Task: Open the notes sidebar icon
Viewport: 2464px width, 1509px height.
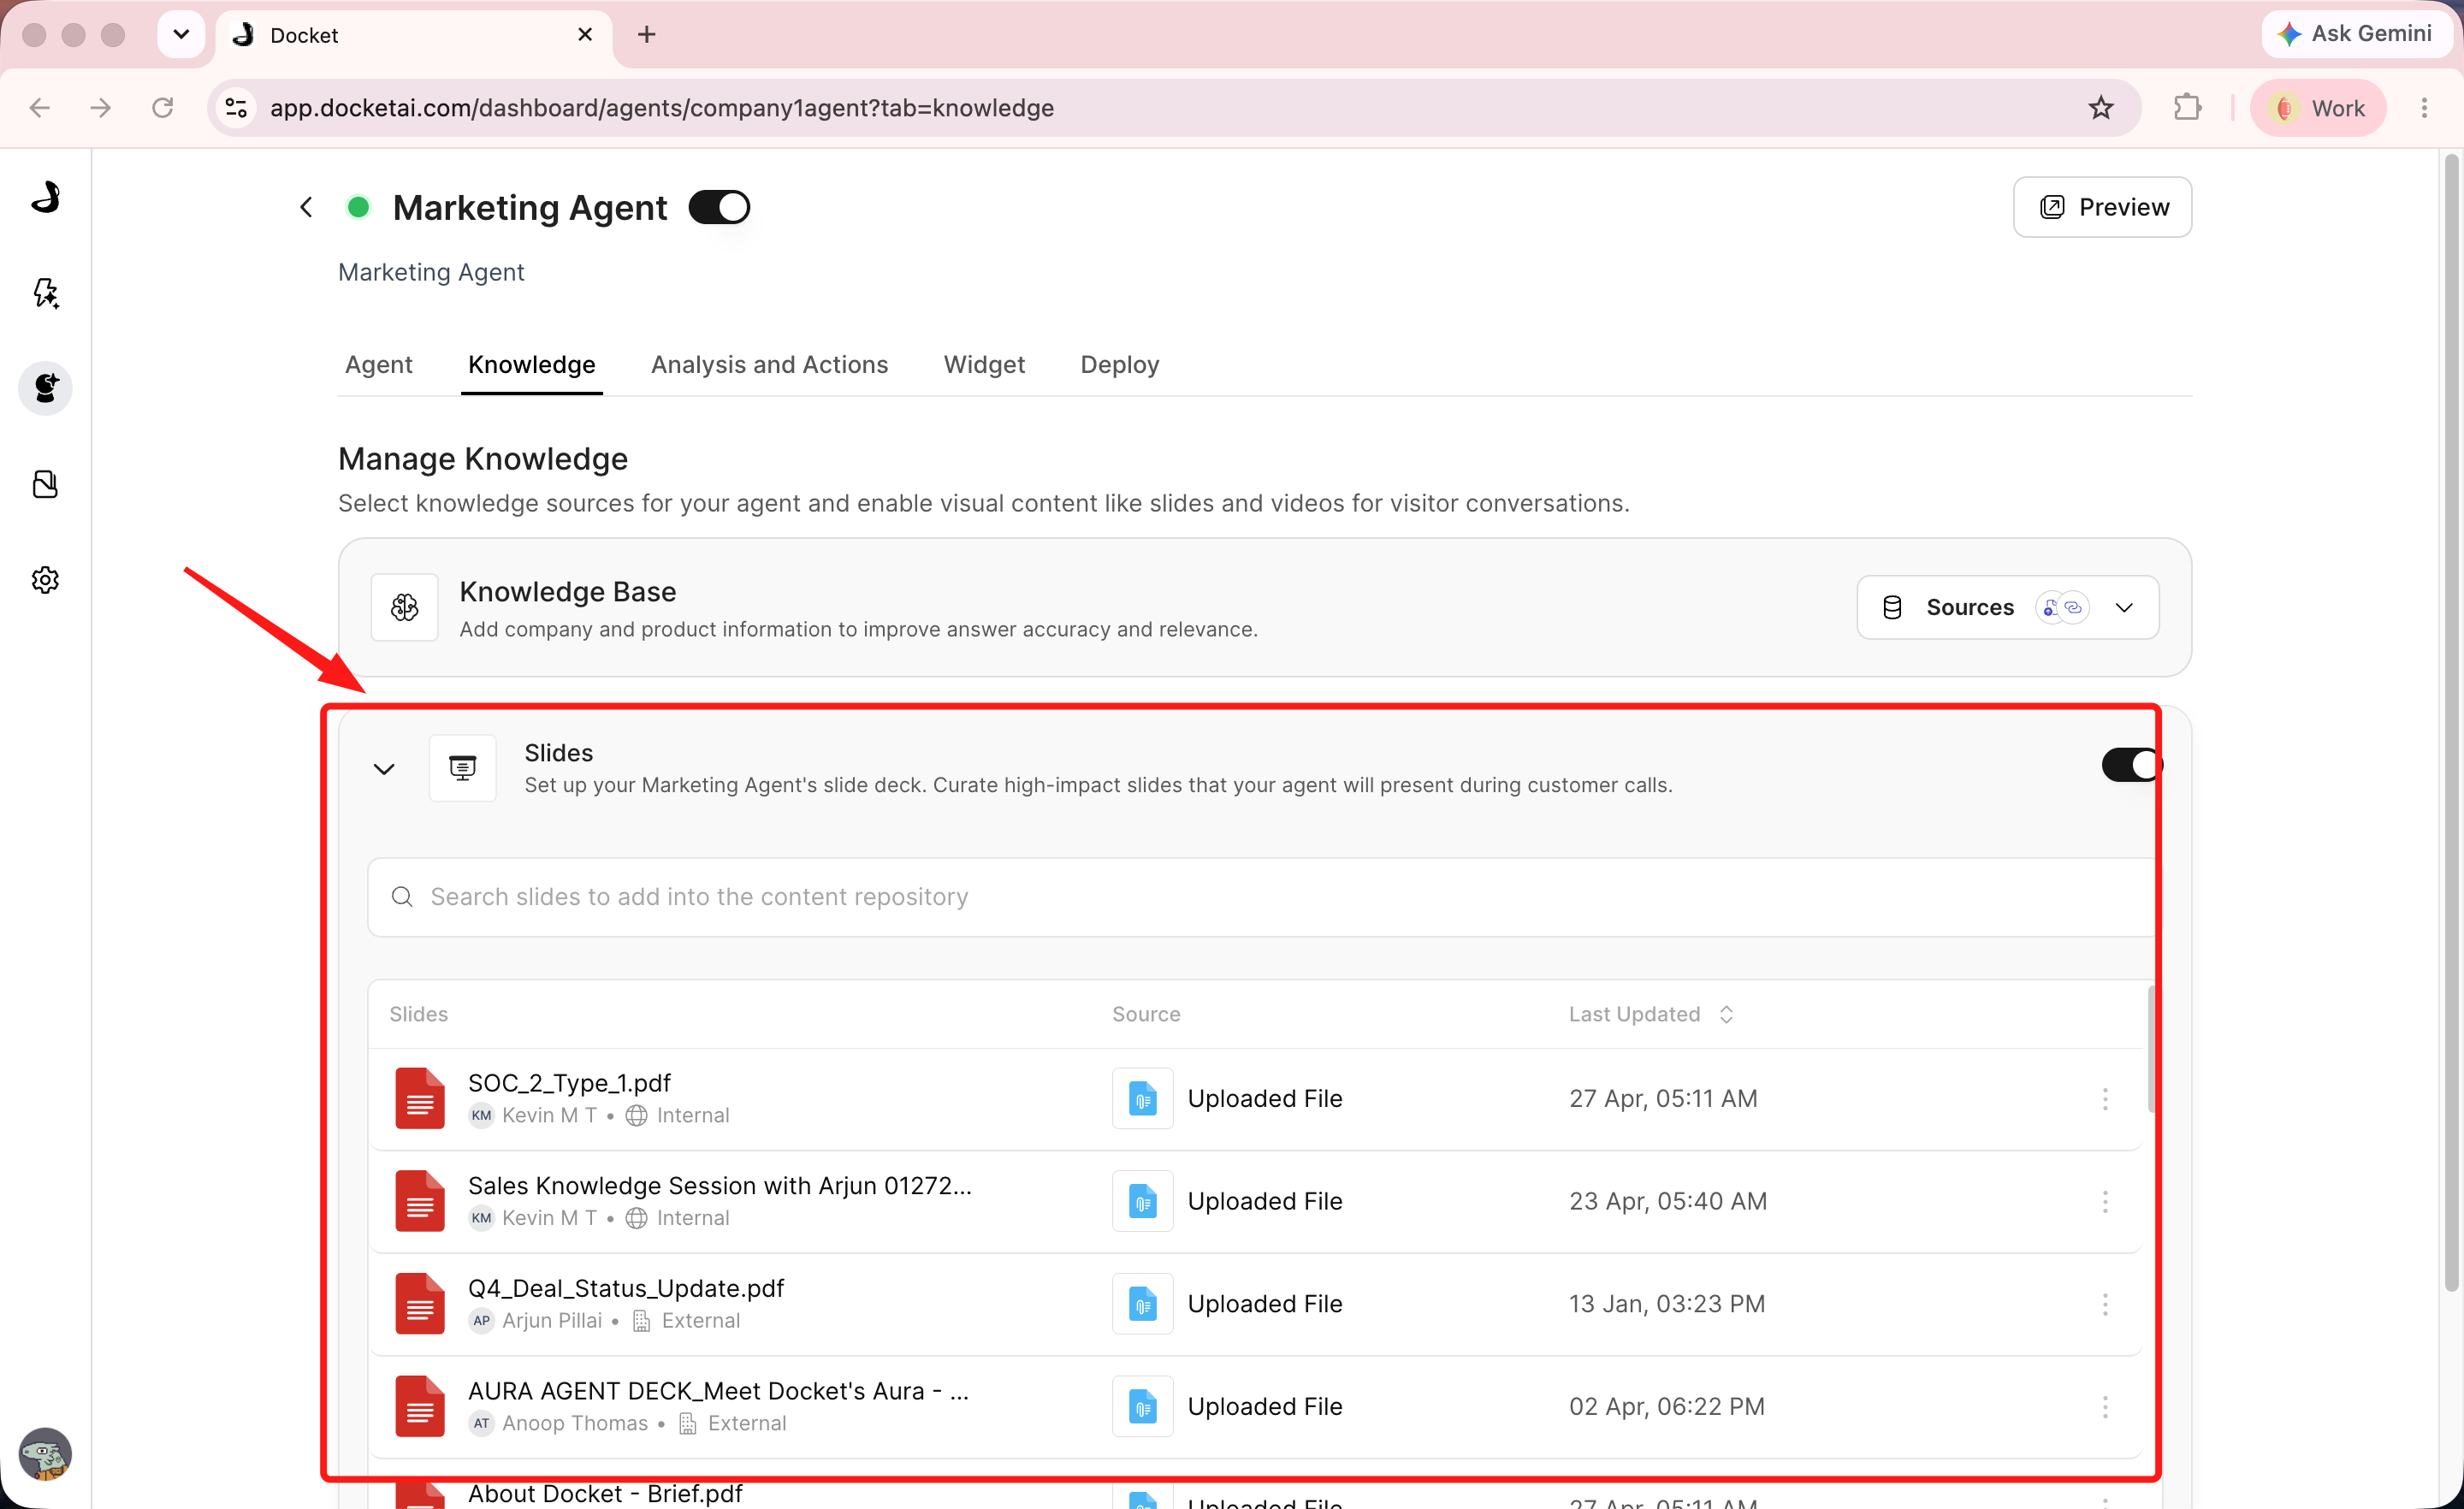Action: [46, 484]
